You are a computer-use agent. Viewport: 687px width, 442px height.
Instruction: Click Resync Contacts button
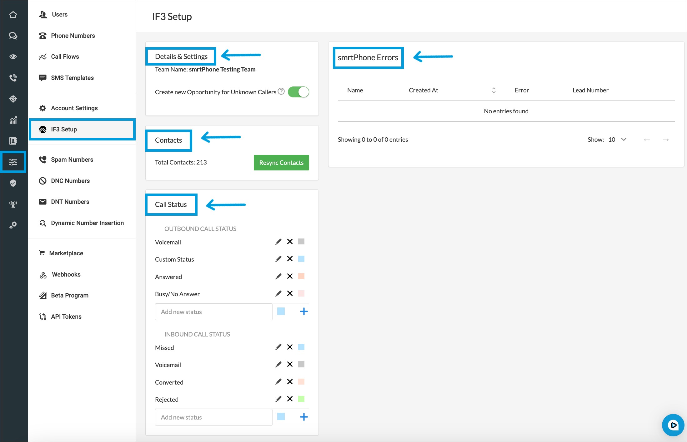pos(281,163)
